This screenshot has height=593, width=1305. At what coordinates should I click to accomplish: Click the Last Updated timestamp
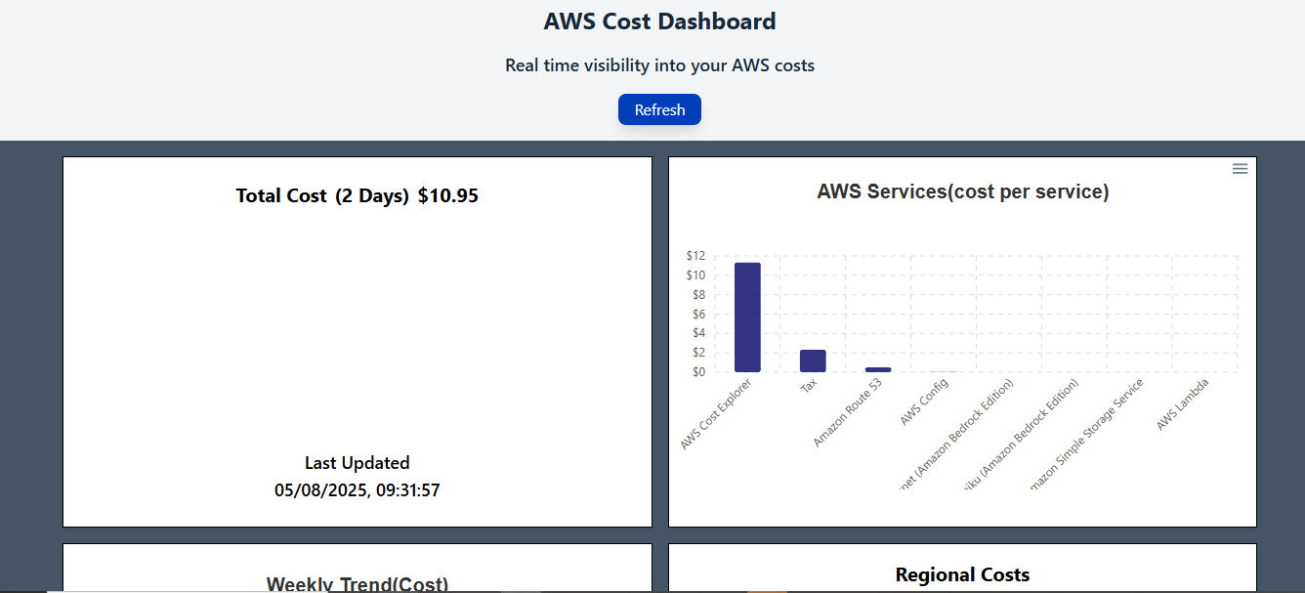357,490
